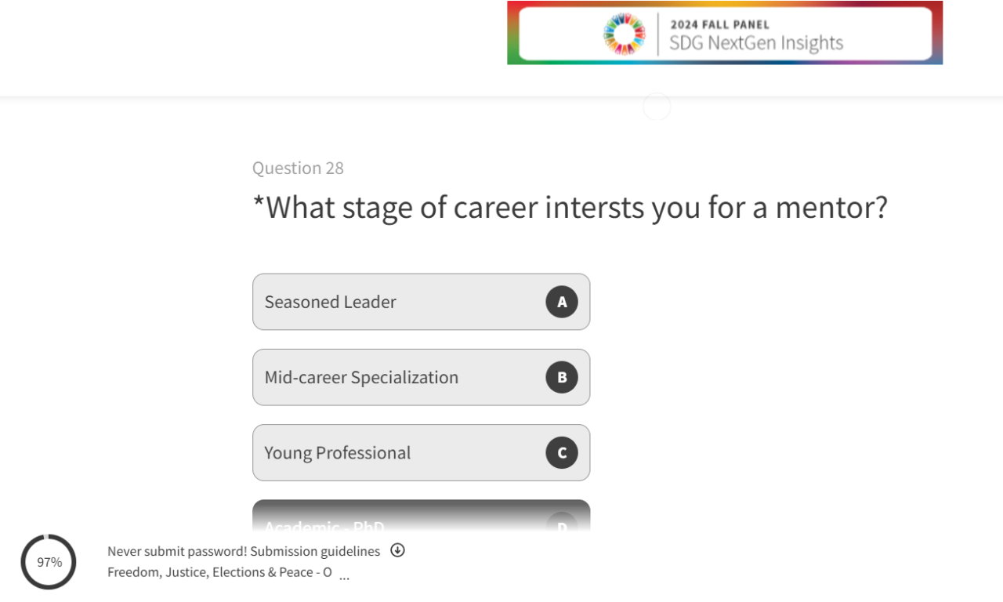Viewport: 1003px width, 602px height.
Task: Click the 2024 Fall Panel heading
Action: [719, 24]
